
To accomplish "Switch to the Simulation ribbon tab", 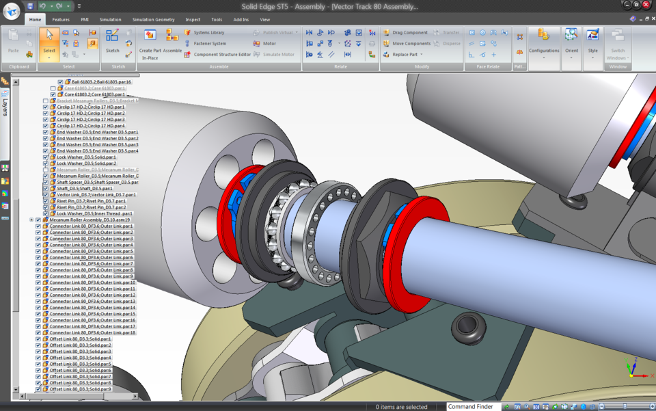I will click(110, 20).
